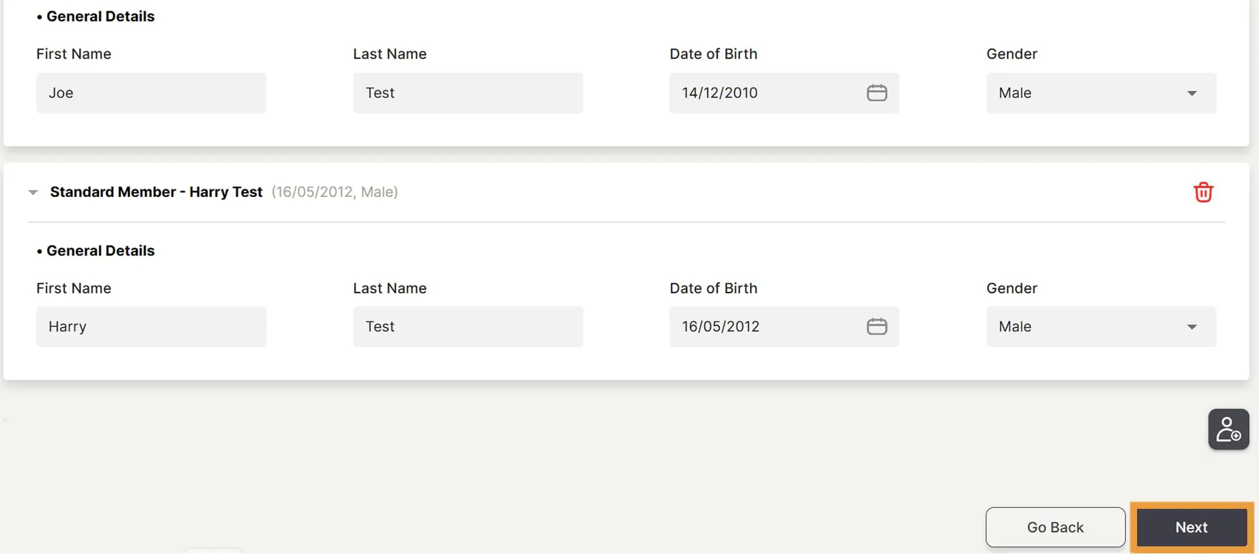This screenshot has width=1259, height=554.
Task: Click the date text 14/12/2010
Action: (x=720, y=93)
